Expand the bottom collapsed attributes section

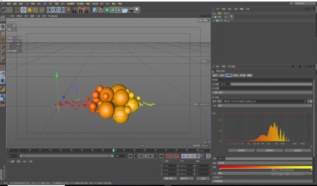tap(263, 181)
